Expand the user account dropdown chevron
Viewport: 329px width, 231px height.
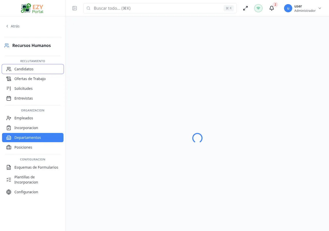point(320,8)
